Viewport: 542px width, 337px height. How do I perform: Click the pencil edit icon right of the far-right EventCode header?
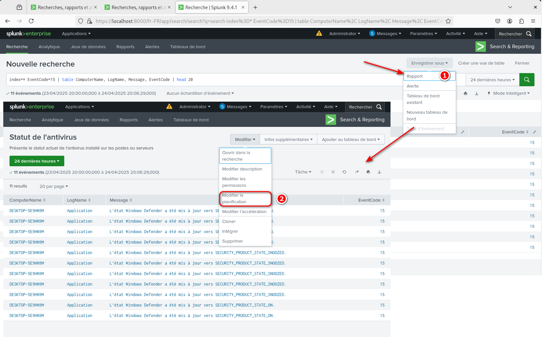(x=534, y=132)
